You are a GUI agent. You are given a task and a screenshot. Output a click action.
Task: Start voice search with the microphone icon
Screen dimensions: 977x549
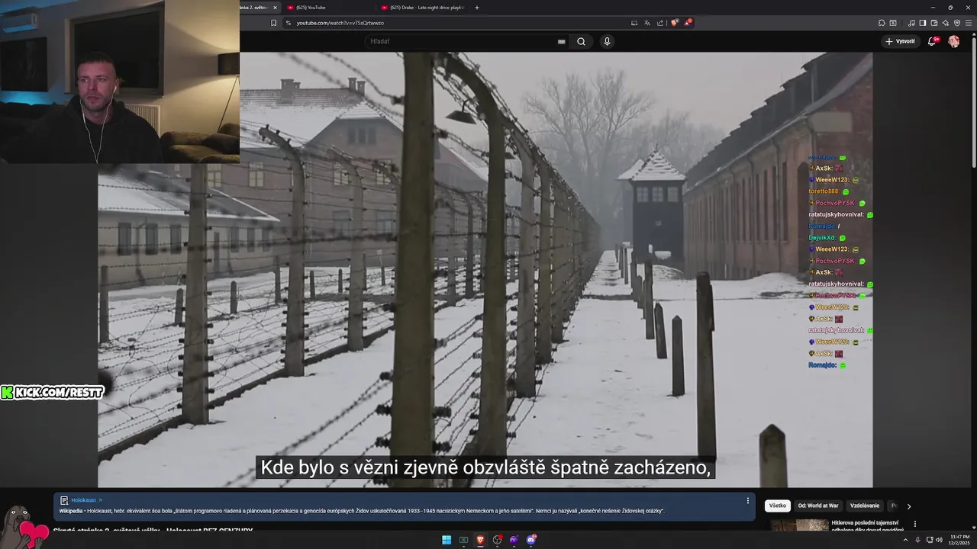click(607, 41)
